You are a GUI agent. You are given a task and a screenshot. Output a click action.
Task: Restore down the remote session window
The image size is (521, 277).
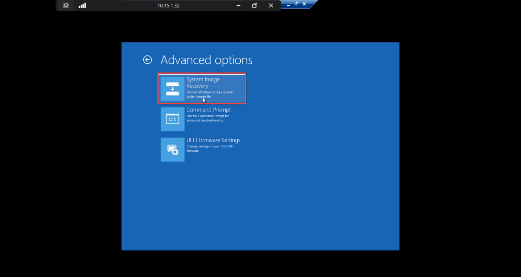click(255, 5)
